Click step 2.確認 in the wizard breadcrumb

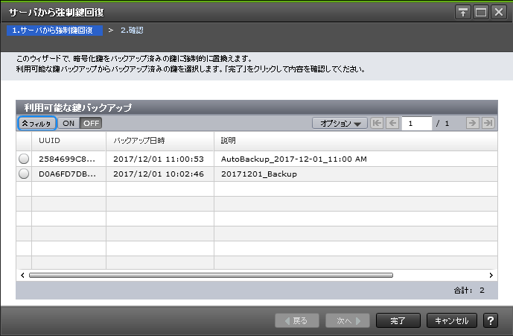132,31
